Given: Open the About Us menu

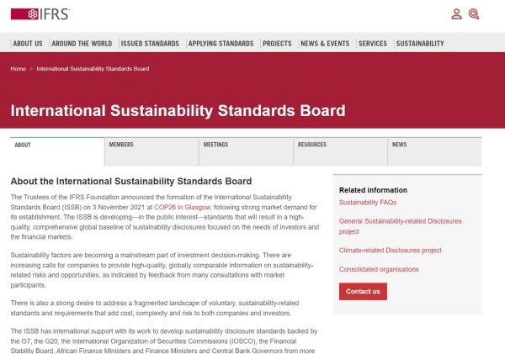Looking at the screenshot, I should pyautogui.click(x=28, y=44).
